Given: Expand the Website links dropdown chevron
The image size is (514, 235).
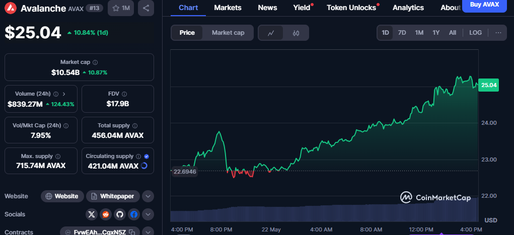Looking at the screenshot, I should point(148,196).
